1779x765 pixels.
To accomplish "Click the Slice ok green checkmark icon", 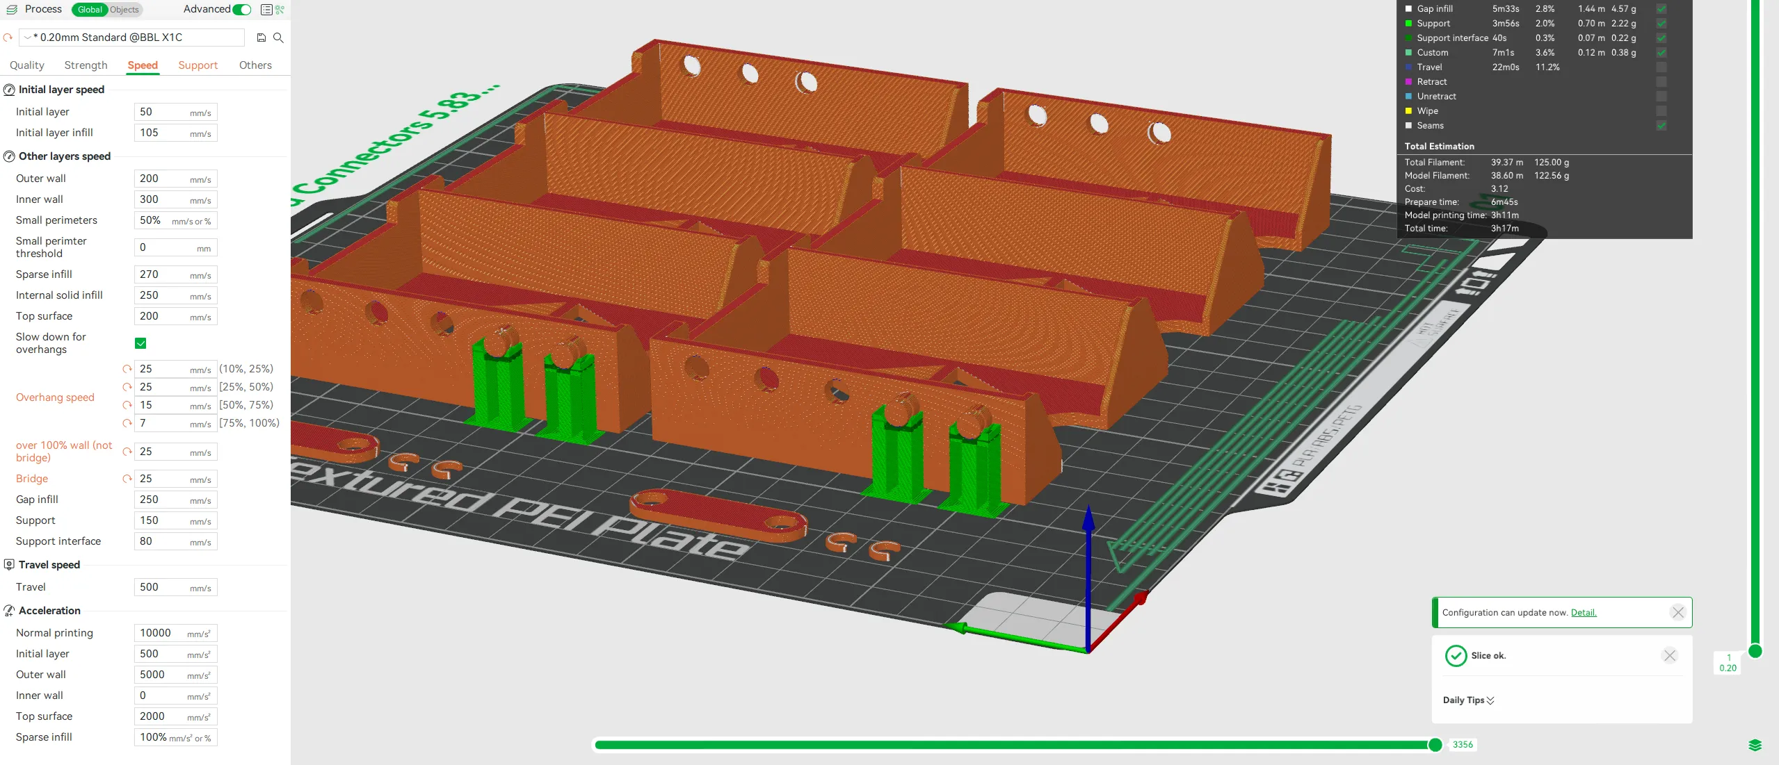I will pos(1456,656).
